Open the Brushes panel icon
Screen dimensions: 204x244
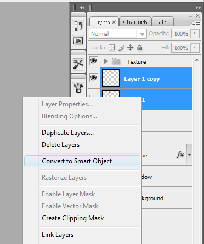[78, 88]
